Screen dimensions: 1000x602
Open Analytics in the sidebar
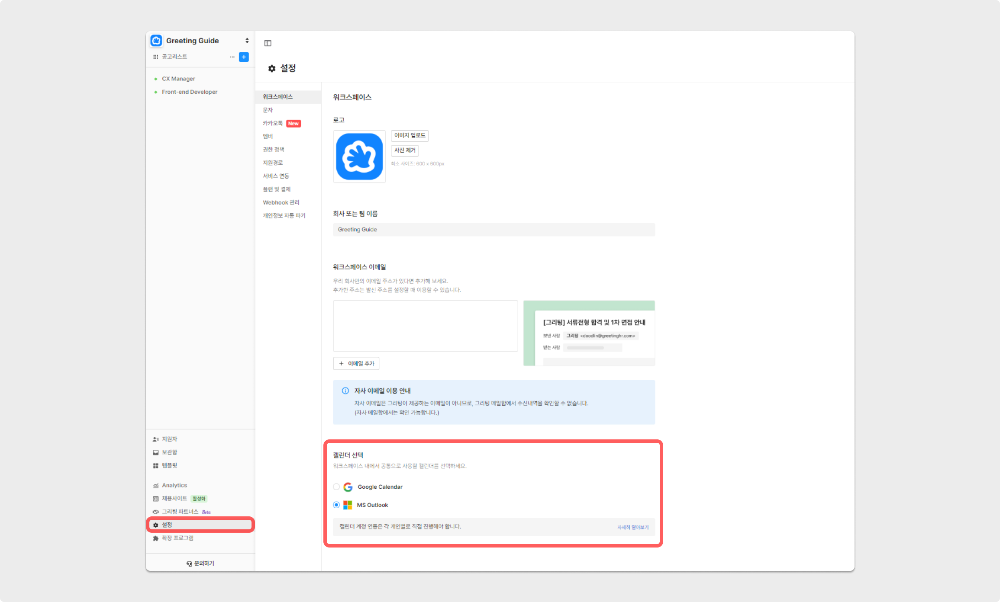tap(174, 485)
